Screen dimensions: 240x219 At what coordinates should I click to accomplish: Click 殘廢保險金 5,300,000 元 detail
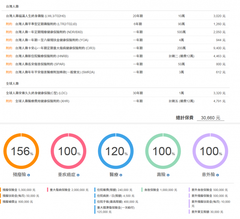tap(19, 190)
